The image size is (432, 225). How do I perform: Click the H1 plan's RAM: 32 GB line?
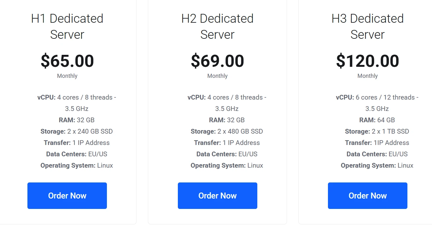coord(77,120)
